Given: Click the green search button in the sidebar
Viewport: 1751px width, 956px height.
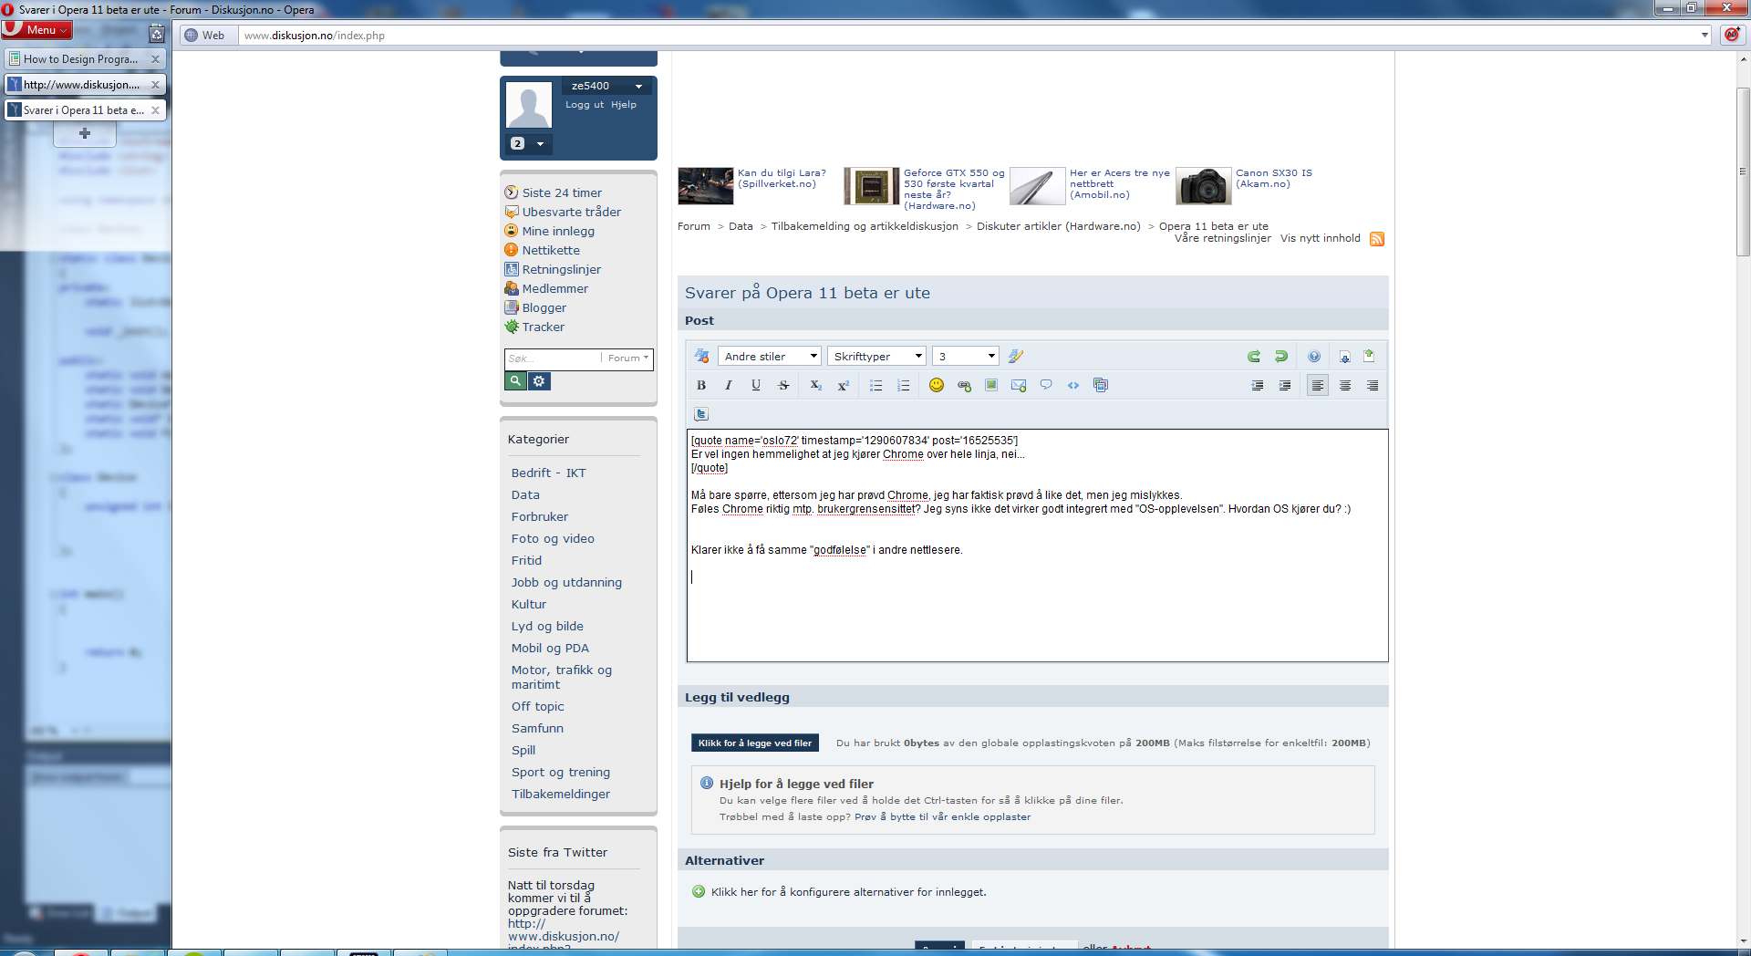Looking at the screenshot, I should [515, 381].
